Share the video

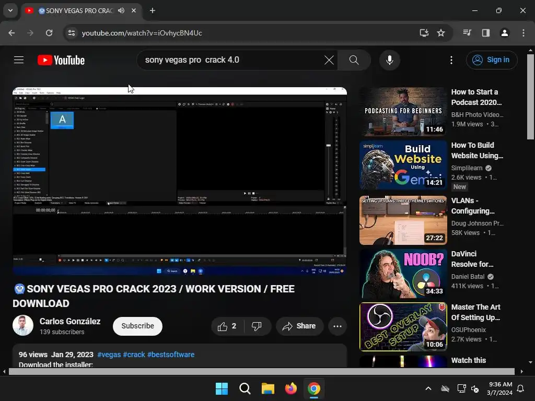[x=299, y=326]
